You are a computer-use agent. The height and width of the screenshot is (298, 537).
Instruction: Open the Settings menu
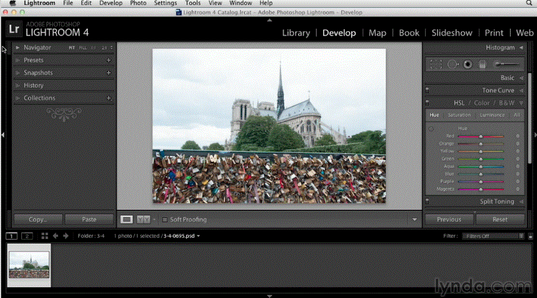click(165, 3)
